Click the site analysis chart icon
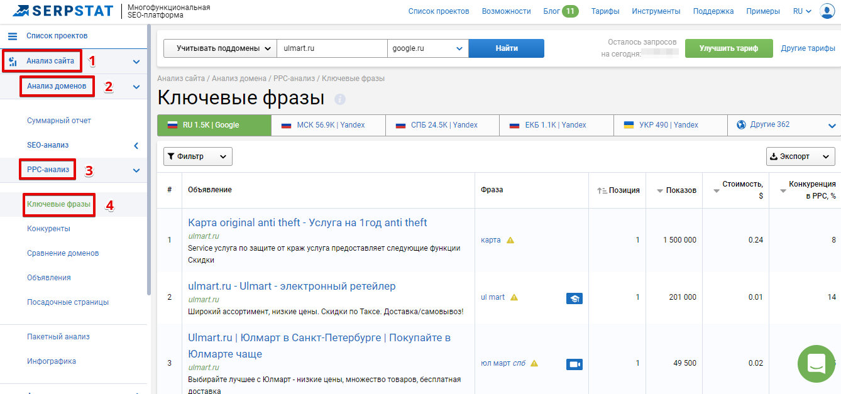The width and height of the screenshot is (841, 394). (x=13, y=62)
